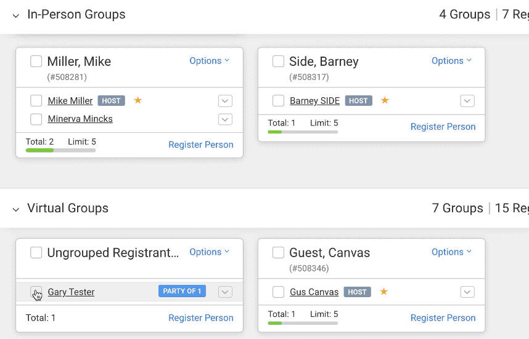Check the Side, Barney group checkbox

click(279, 62)
